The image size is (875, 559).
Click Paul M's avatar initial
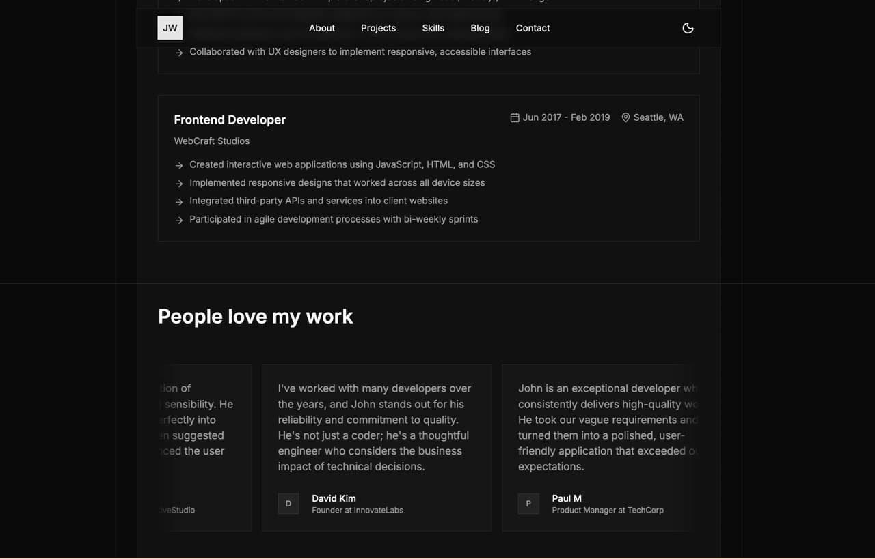click(x=528, y=504)
